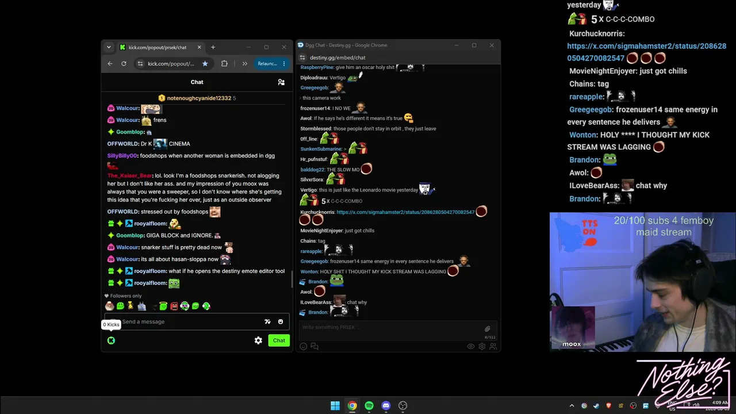Click the green Chat send button
Screen dimensions: 736x414
(279, 340)
